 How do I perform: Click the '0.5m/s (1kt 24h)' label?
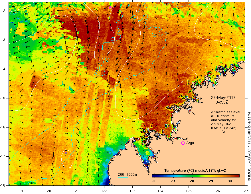pyautogui.click(x=224, y=128)
